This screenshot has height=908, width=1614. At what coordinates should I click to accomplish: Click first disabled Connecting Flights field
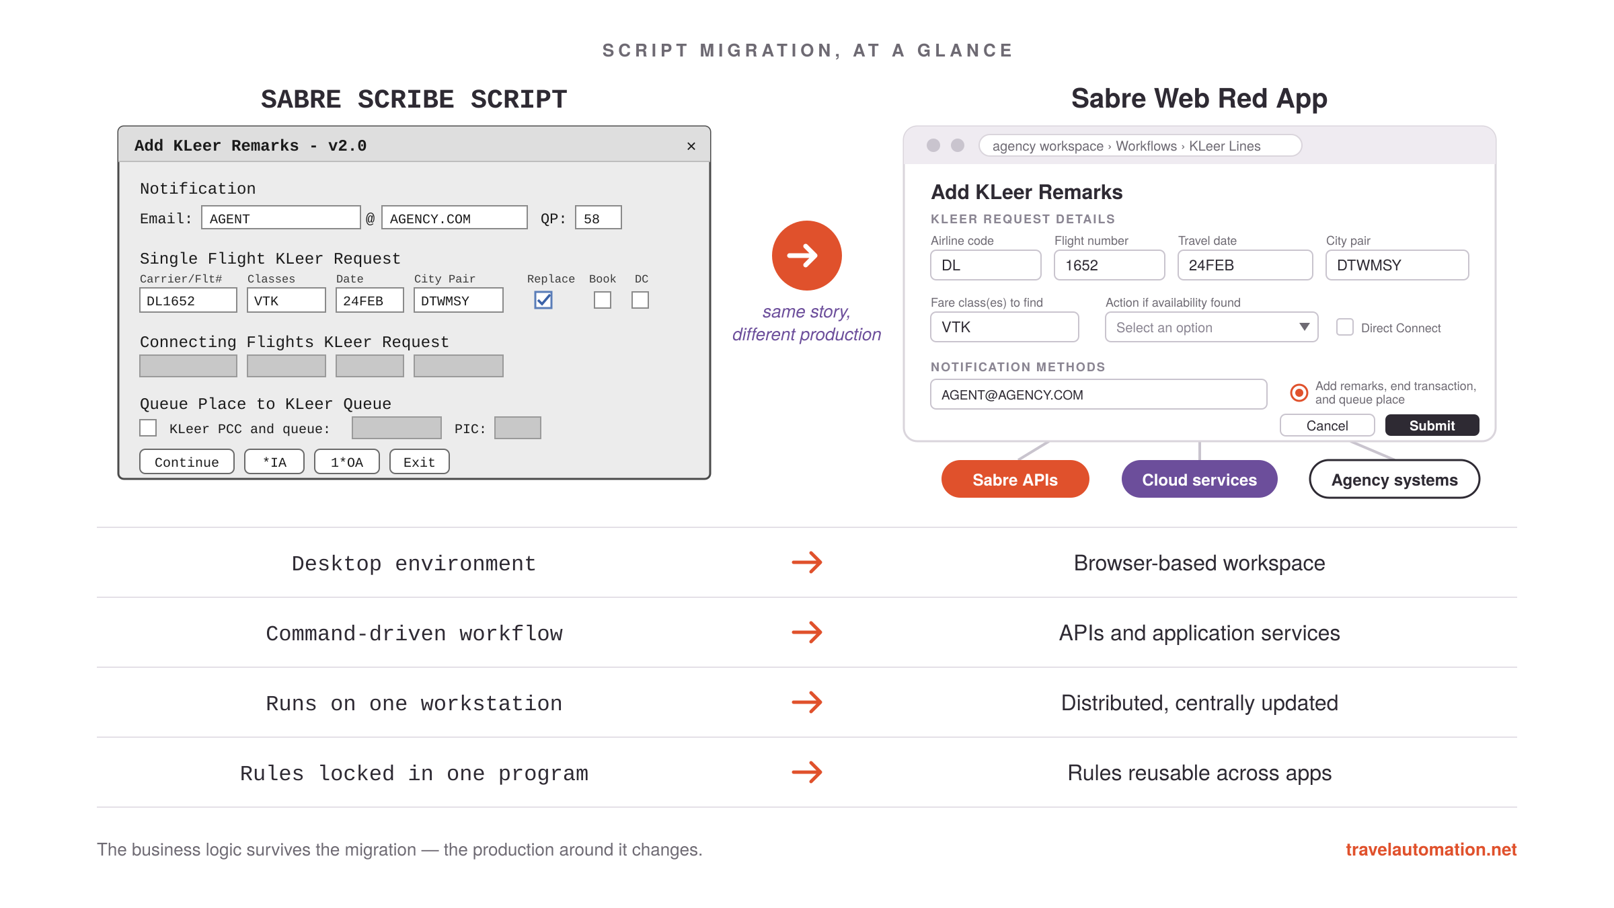188,366
